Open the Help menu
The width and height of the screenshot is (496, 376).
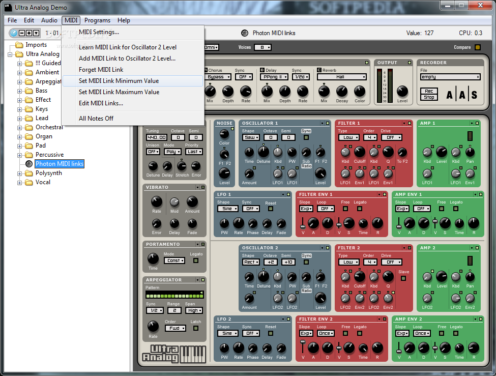point(124,20)
